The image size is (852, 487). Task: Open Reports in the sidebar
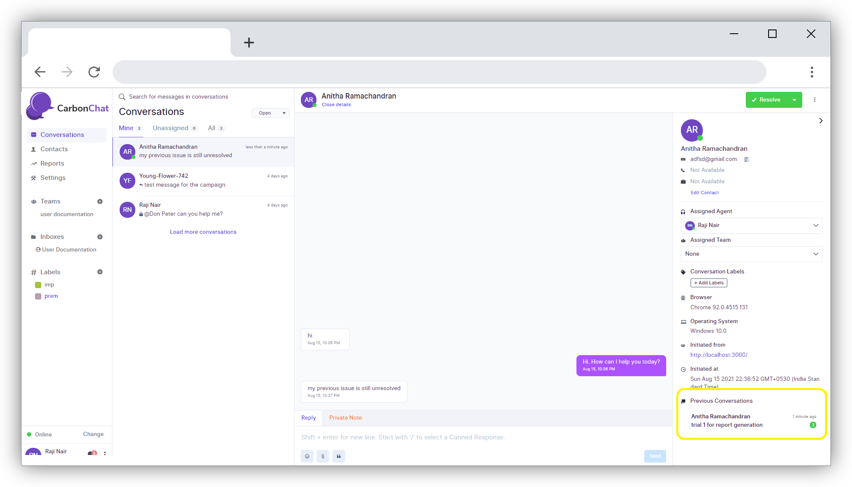pos(52,163)
